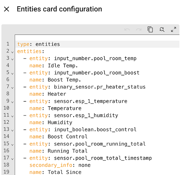Fold the pool_room_temp entity at line 3
The width and height of the screenshot is (183, 175).
pyautogui.click(x=12, y=59)
